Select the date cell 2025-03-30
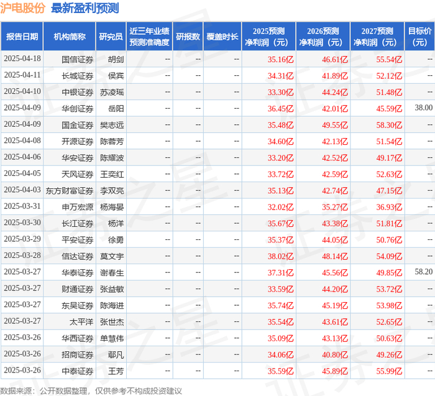The width and height of the screenshot is (435, 396). click(22, 223)
